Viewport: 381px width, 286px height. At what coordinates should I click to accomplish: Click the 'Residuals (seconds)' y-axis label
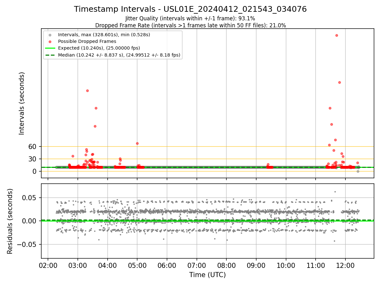coord(10,221)
